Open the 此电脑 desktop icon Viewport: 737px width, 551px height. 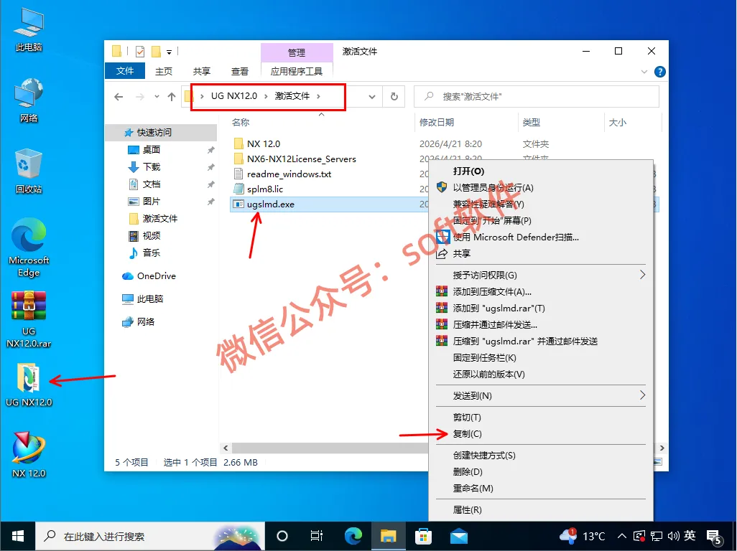click(x=29, y=29)
